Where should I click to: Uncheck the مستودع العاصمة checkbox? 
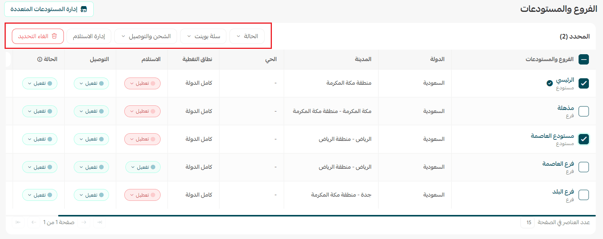pos(583,139)
